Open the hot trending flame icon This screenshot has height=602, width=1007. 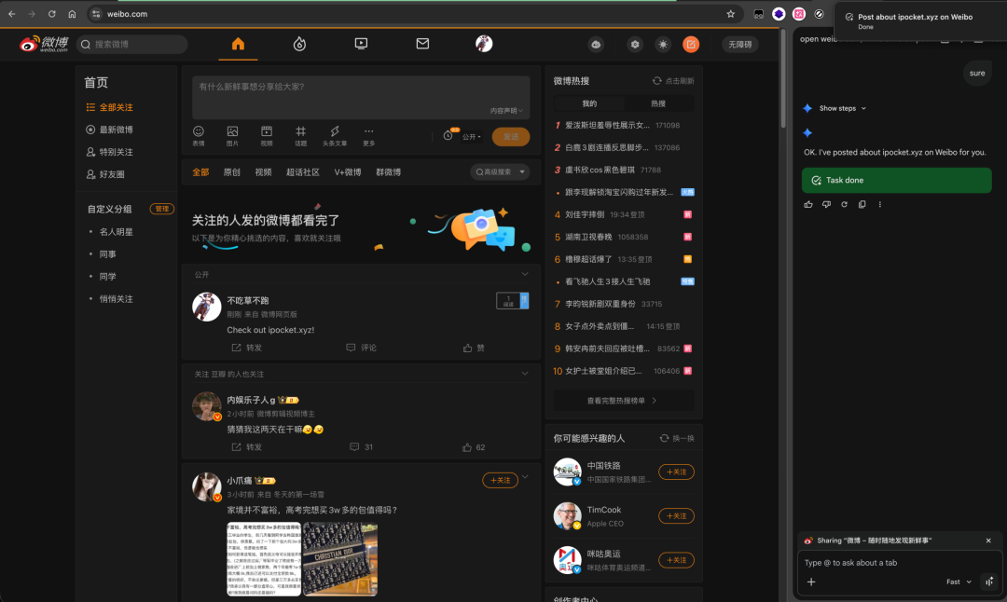click(299, 44)
